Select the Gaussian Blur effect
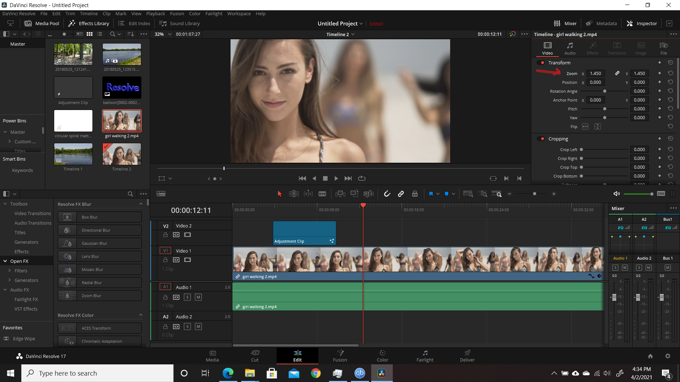The height and width of the screenshot is (382, 680). tap(100, 243)
